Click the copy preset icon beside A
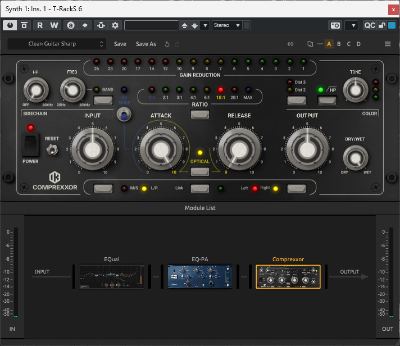This screenshot has width=400, height=346. point(310,44)
